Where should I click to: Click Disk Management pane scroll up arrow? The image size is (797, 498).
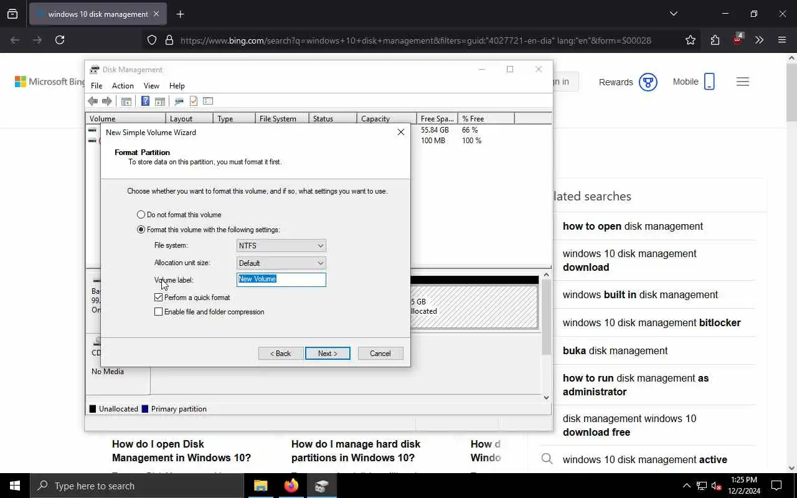(x=546, y=275)
